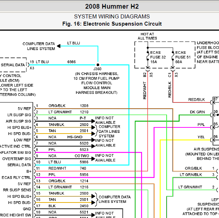The width and height of the screenshot is (219, 218).
Task: Click connector label "X5" under fuse 32
Action: coord(151,75)
